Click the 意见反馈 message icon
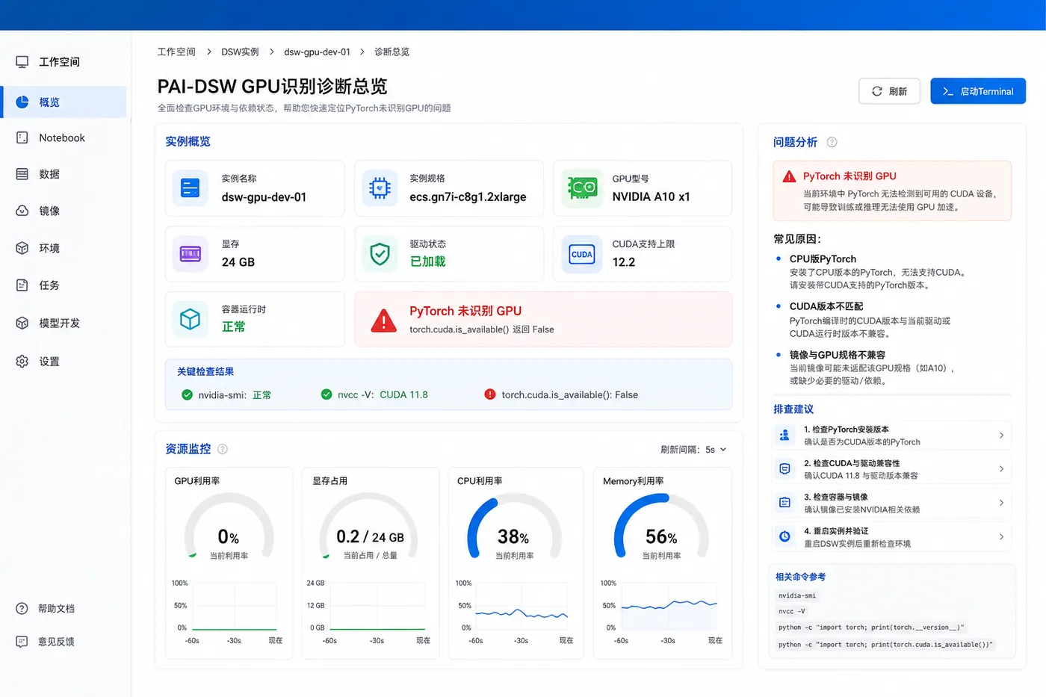This screenshot has width=1046, height=697. (x=22, y=642)
